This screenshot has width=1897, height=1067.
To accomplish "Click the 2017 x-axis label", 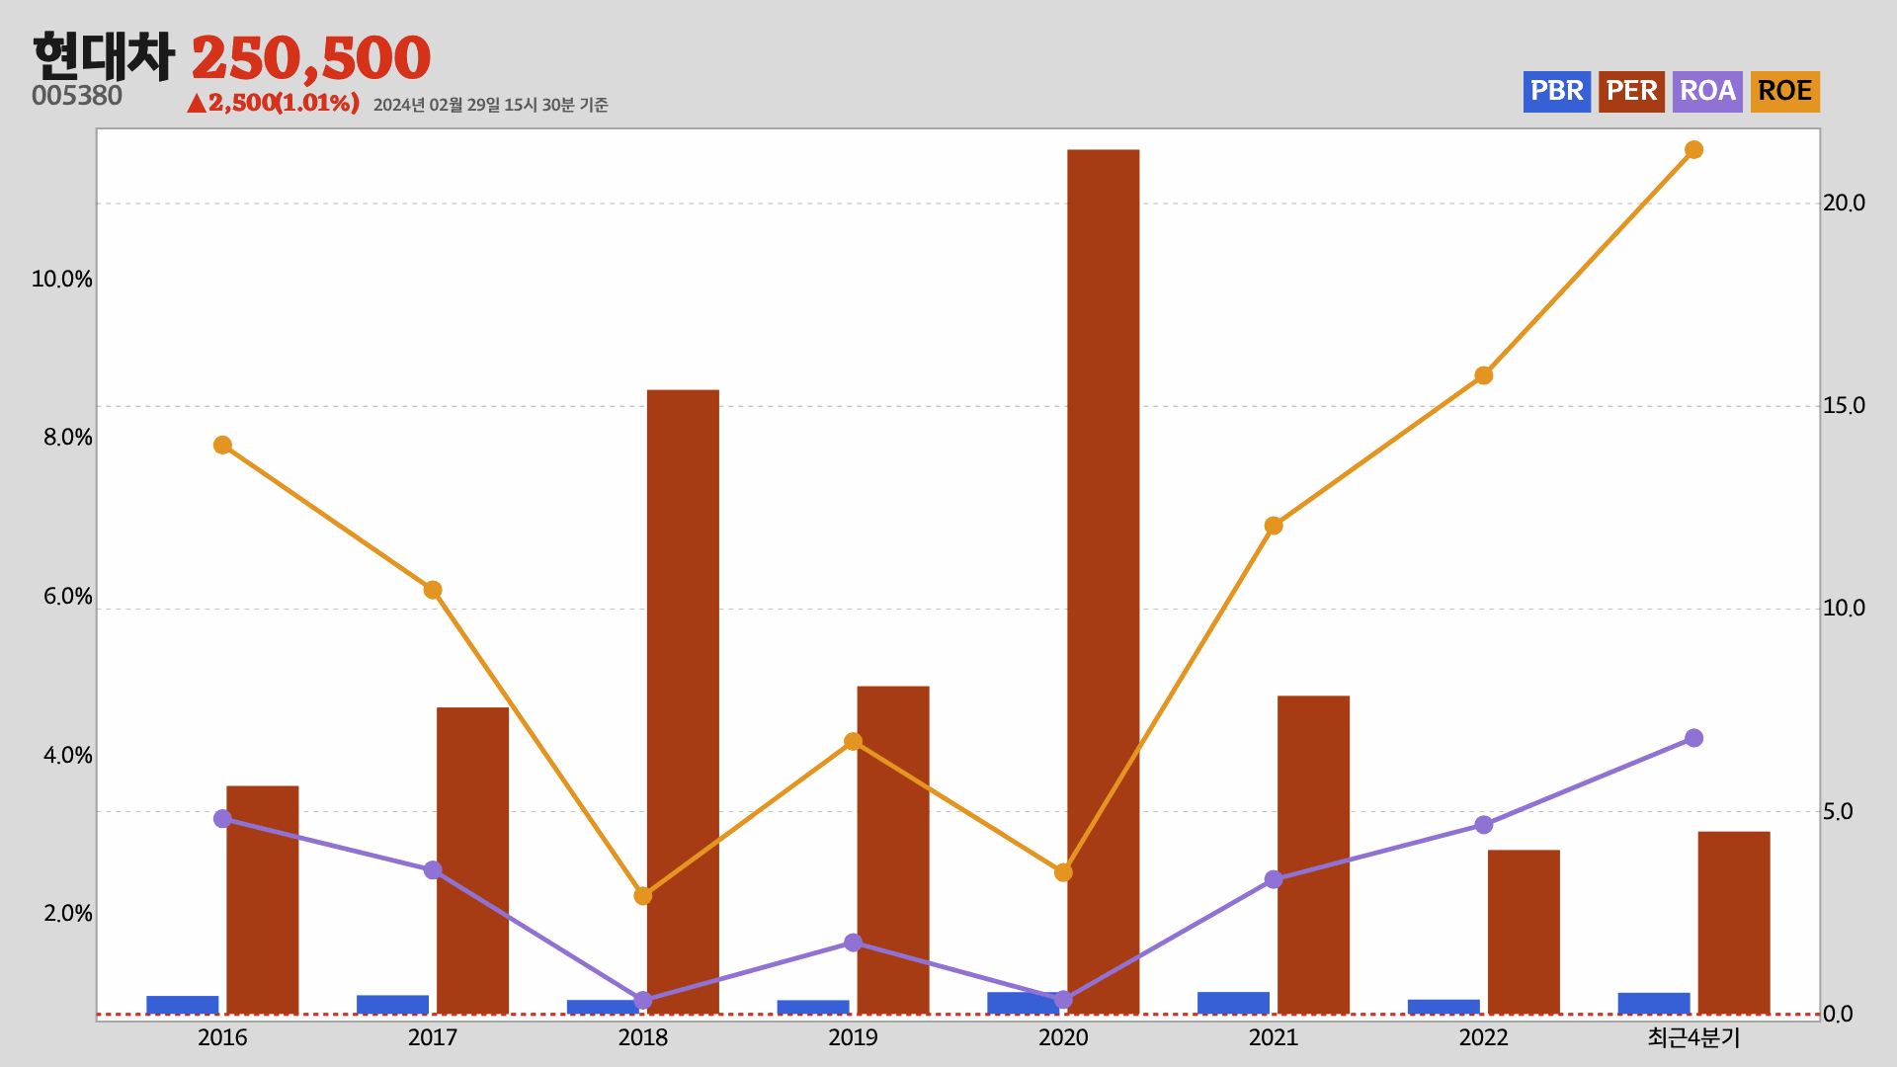I will pyautogui.click(x=433, y=1037).
